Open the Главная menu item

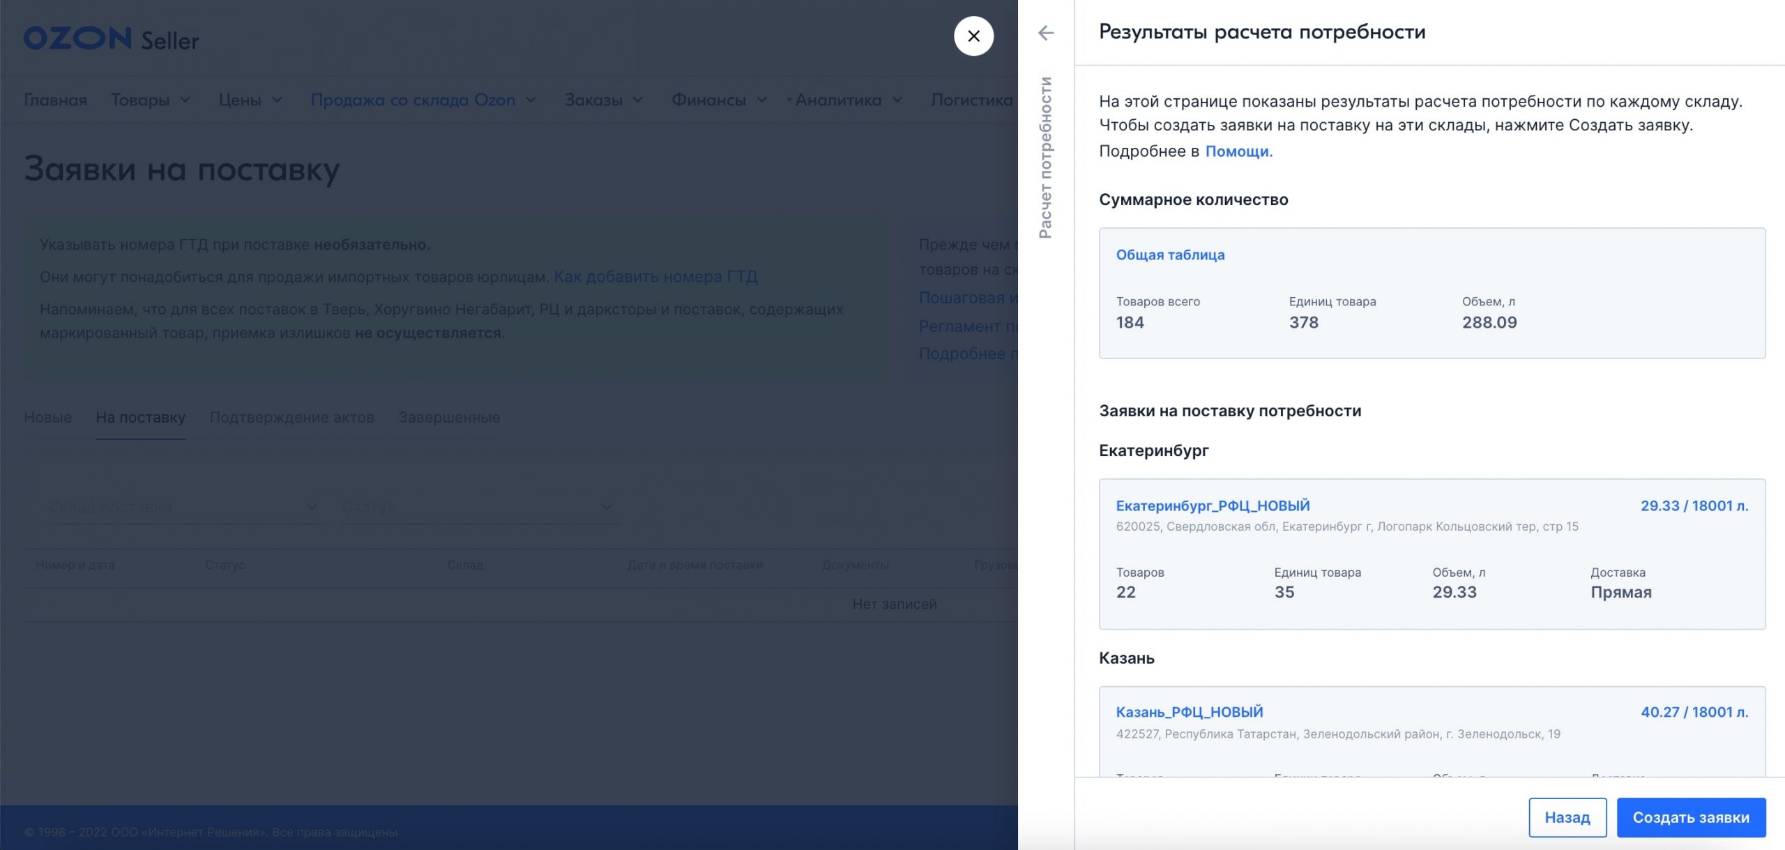56,100
